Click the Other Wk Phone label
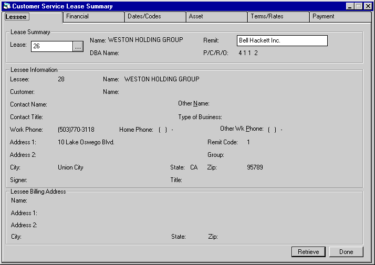The height and width of the screenshot is (265, 375). pyautogui.click(x=242, y=129)
